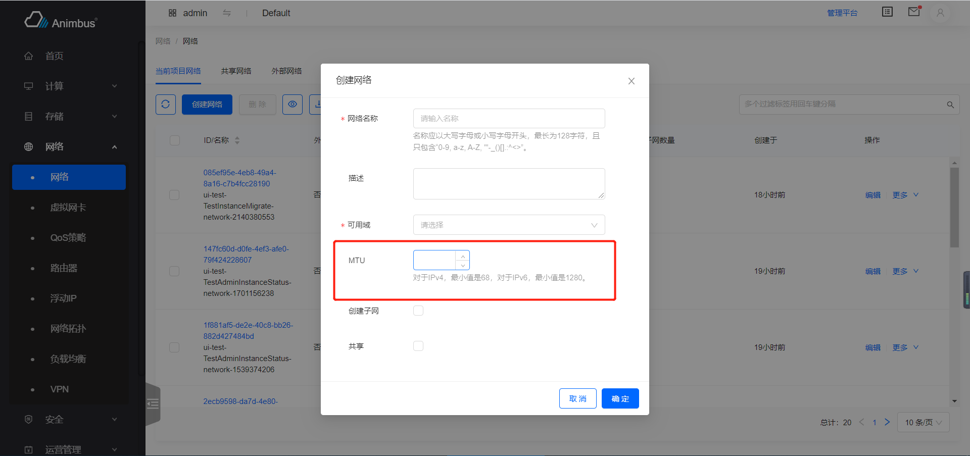Viewport: 970px width, 456px height.
Task: Enable the 创建子网 checkbox
Action: pyautogui.click(x=418, y=310)
